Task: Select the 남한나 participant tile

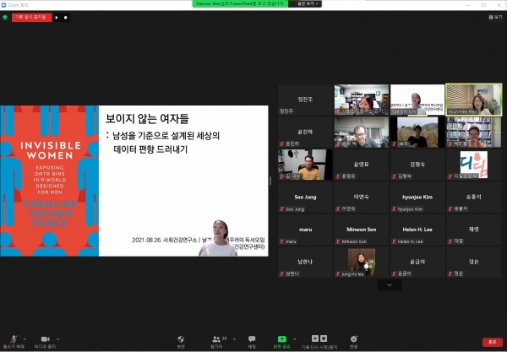Action: [305, 263]
